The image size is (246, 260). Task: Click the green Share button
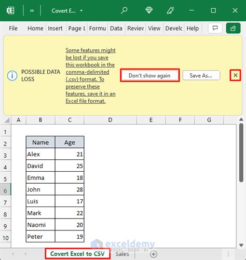[233, 28]
